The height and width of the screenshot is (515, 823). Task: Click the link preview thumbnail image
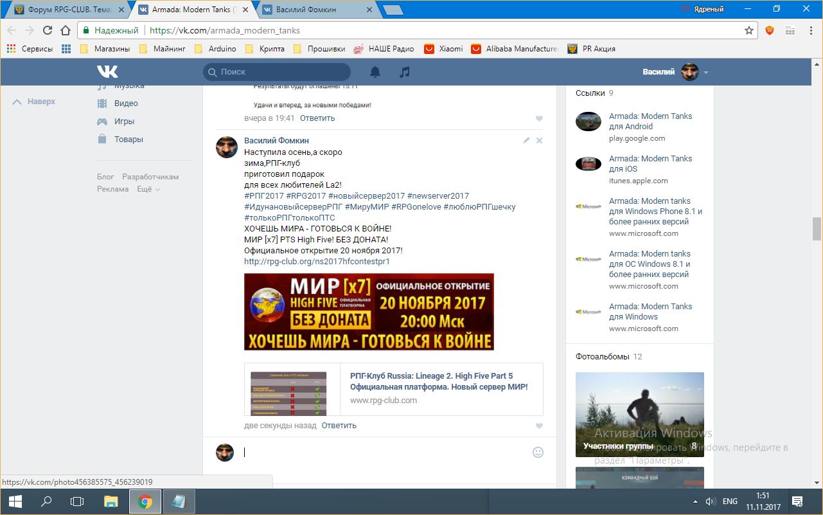pos(288,393)
